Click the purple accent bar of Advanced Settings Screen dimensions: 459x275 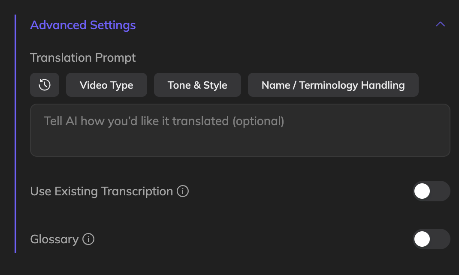[x=15, y=133]
